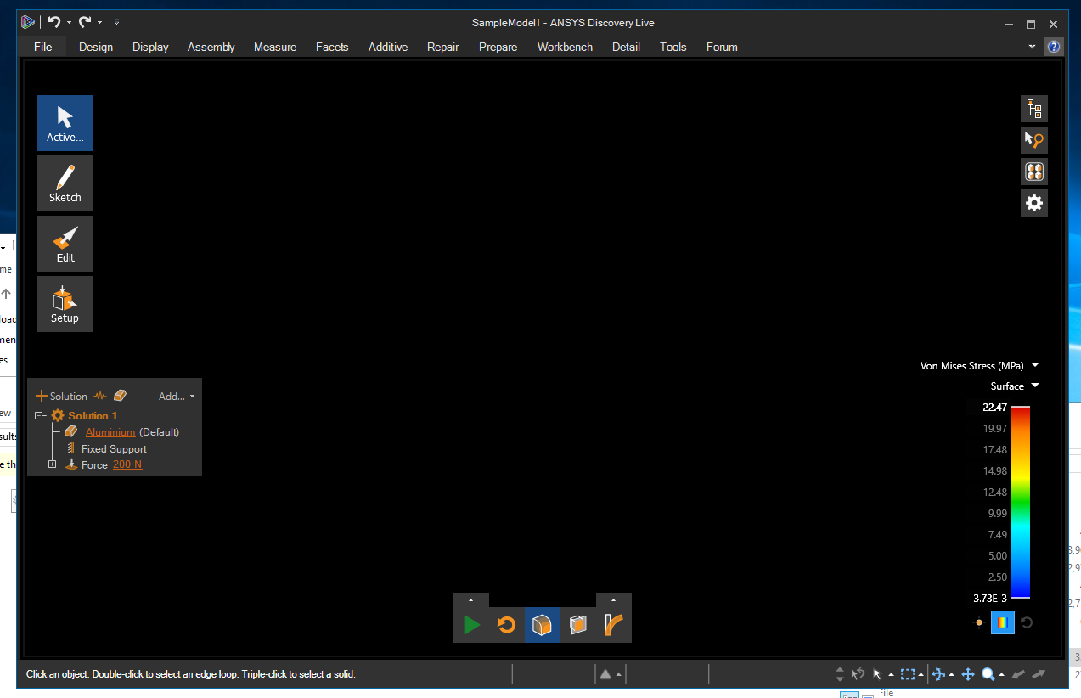Viewport: 1081px width, 698px height.
Task: Switch to the Design tab
Action: [96, 47]
